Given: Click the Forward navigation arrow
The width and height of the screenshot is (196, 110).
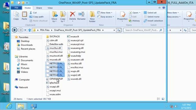Looking at the screenshot, I should pyautogui.click(x=21, y=30).
